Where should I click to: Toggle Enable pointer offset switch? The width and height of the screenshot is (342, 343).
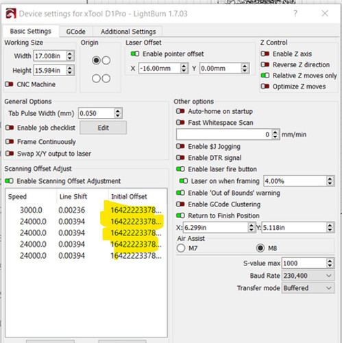pos(135,54)
